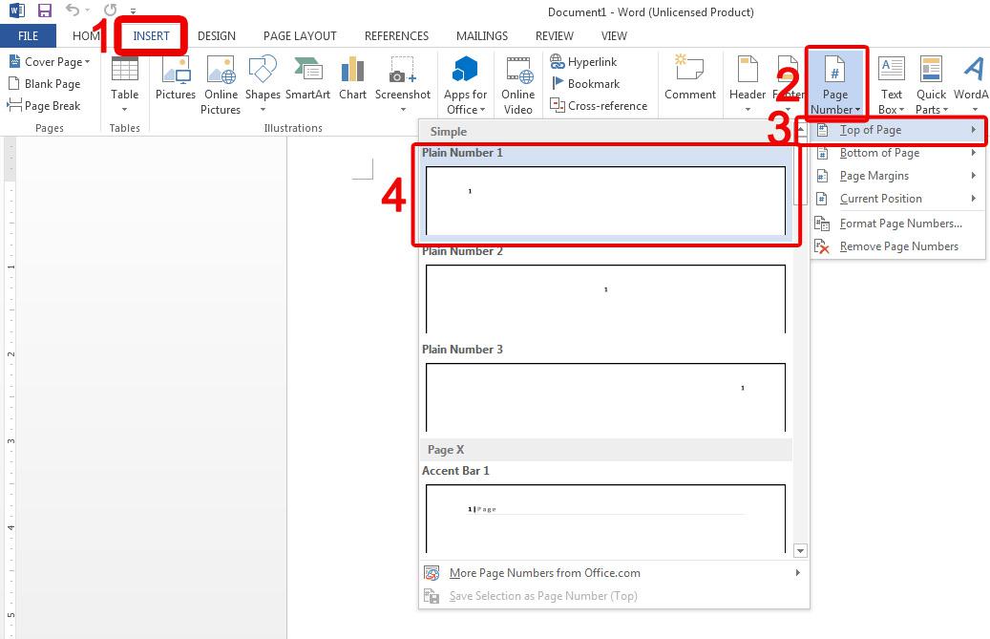Image resolution: width=990 pixels, height=639 pixels.
Task: Click Save Selection as Page Number (Top)
Action: (613, 595)
